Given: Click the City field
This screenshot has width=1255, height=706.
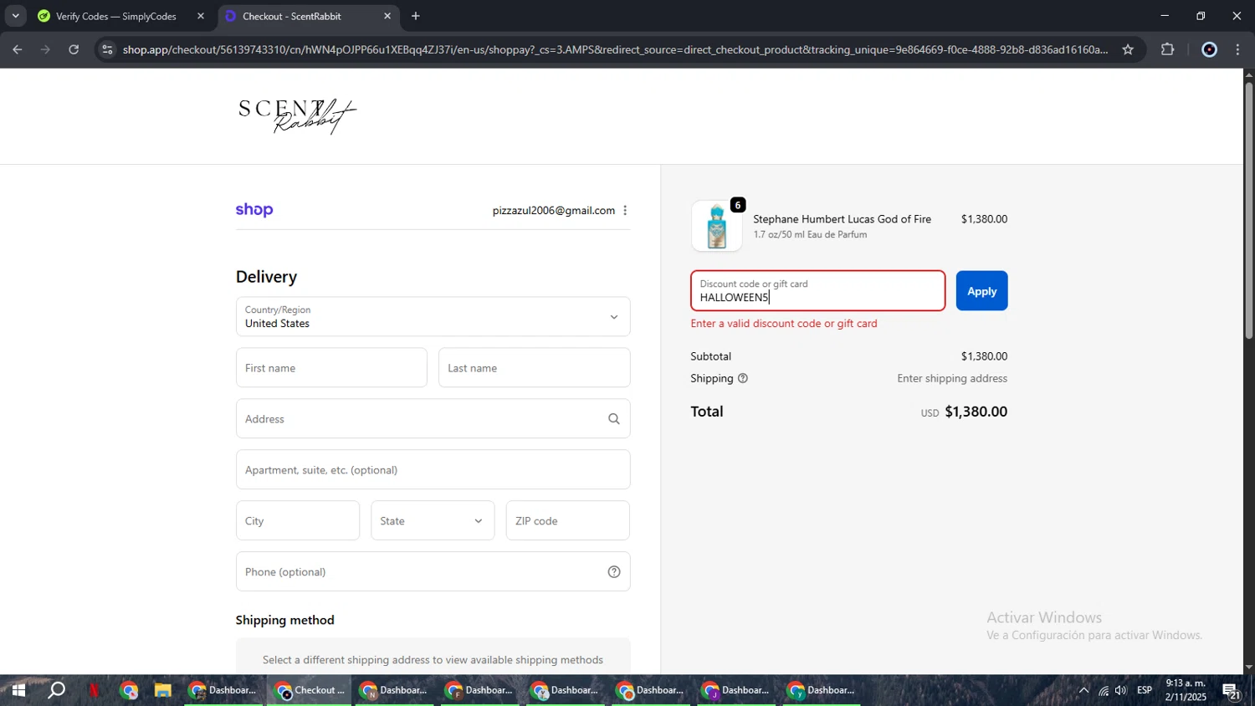Looking at the screenshot, I should click(298, 520).
